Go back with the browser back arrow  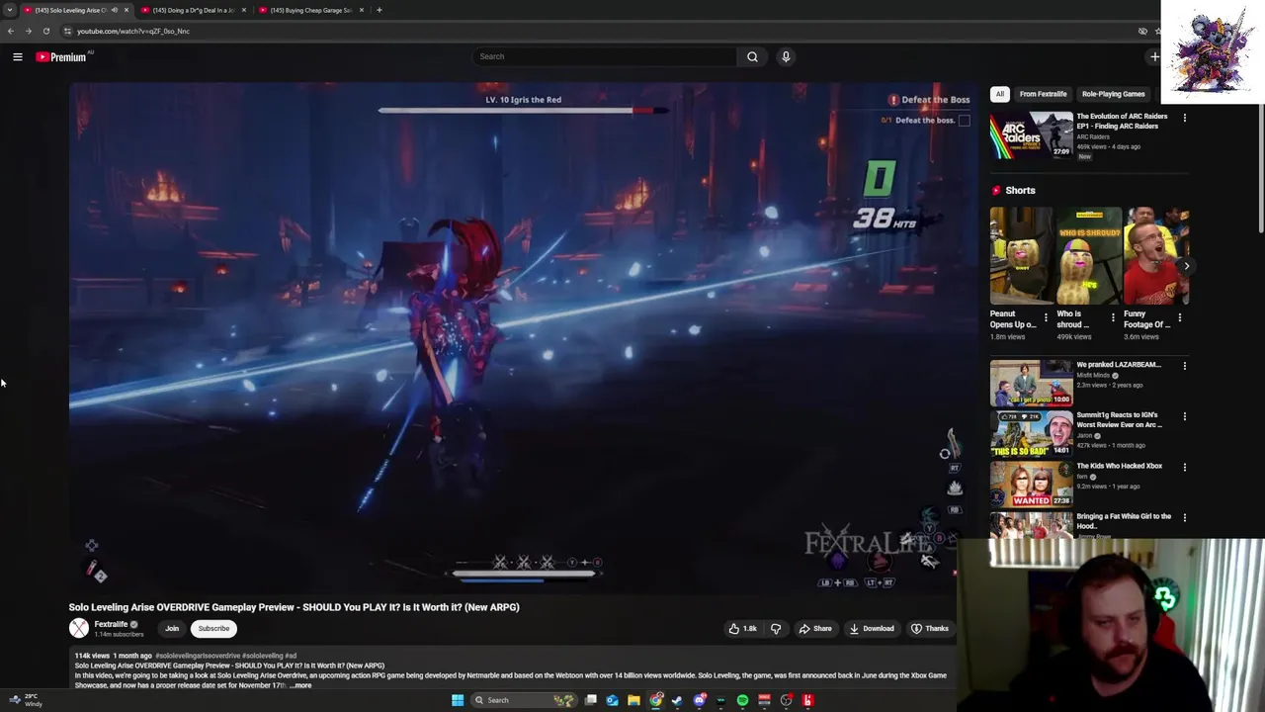click(x=11, y=31)
